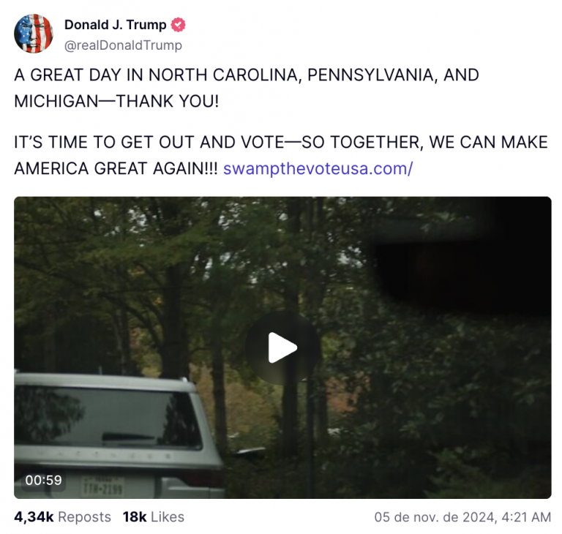The width and height of the screenshot is (562, 534).
Task: Open the flag-painted profile avatar
Action: click(34, 34)
